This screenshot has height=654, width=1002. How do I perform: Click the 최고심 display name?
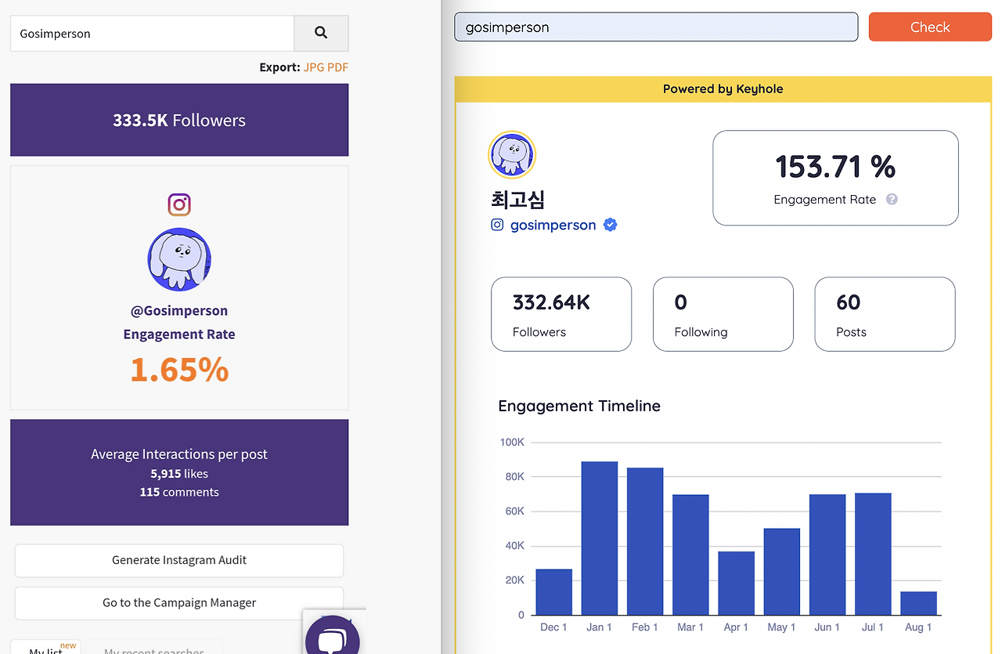[518, 200]
